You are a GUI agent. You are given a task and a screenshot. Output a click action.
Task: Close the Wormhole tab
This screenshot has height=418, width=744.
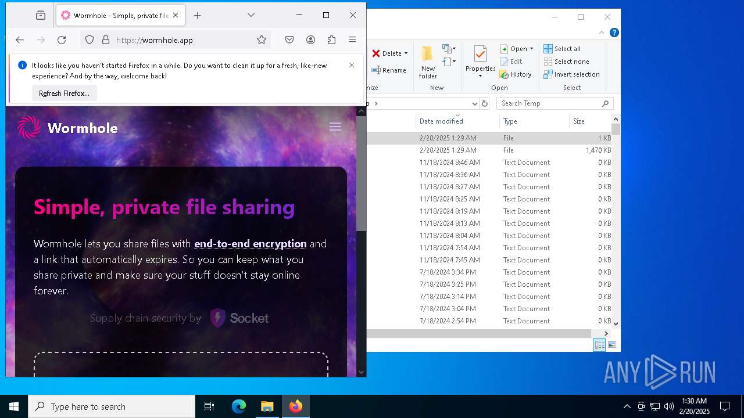[x=176, y=16]
